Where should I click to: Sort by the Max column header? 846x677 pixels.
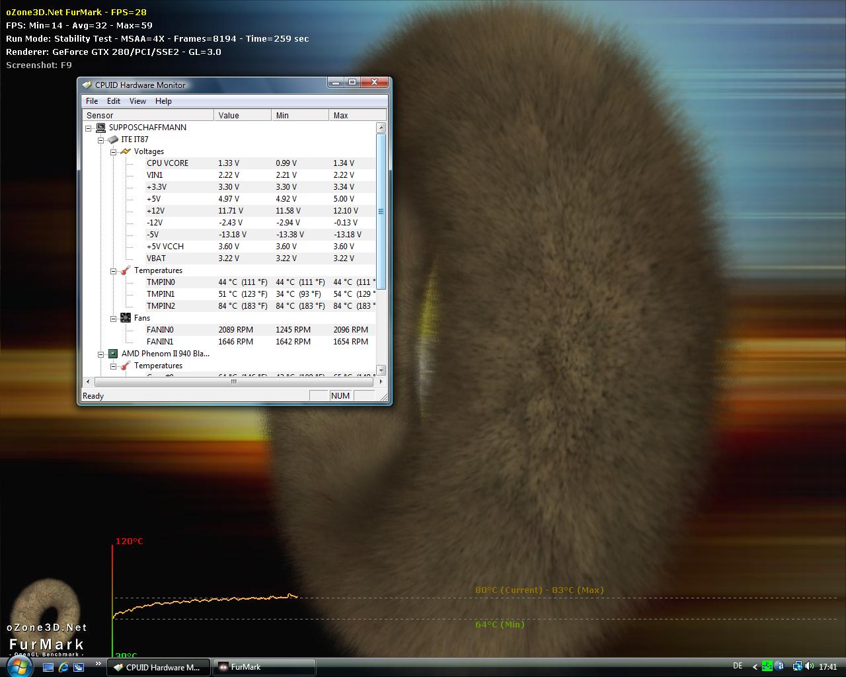tap(358, 115)
